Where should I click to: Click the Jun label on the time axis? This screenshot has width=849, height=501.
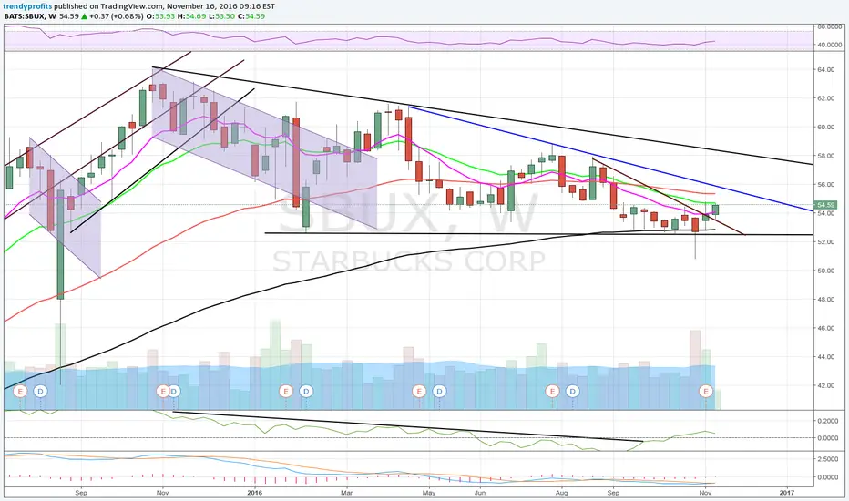tap(480, 492)
